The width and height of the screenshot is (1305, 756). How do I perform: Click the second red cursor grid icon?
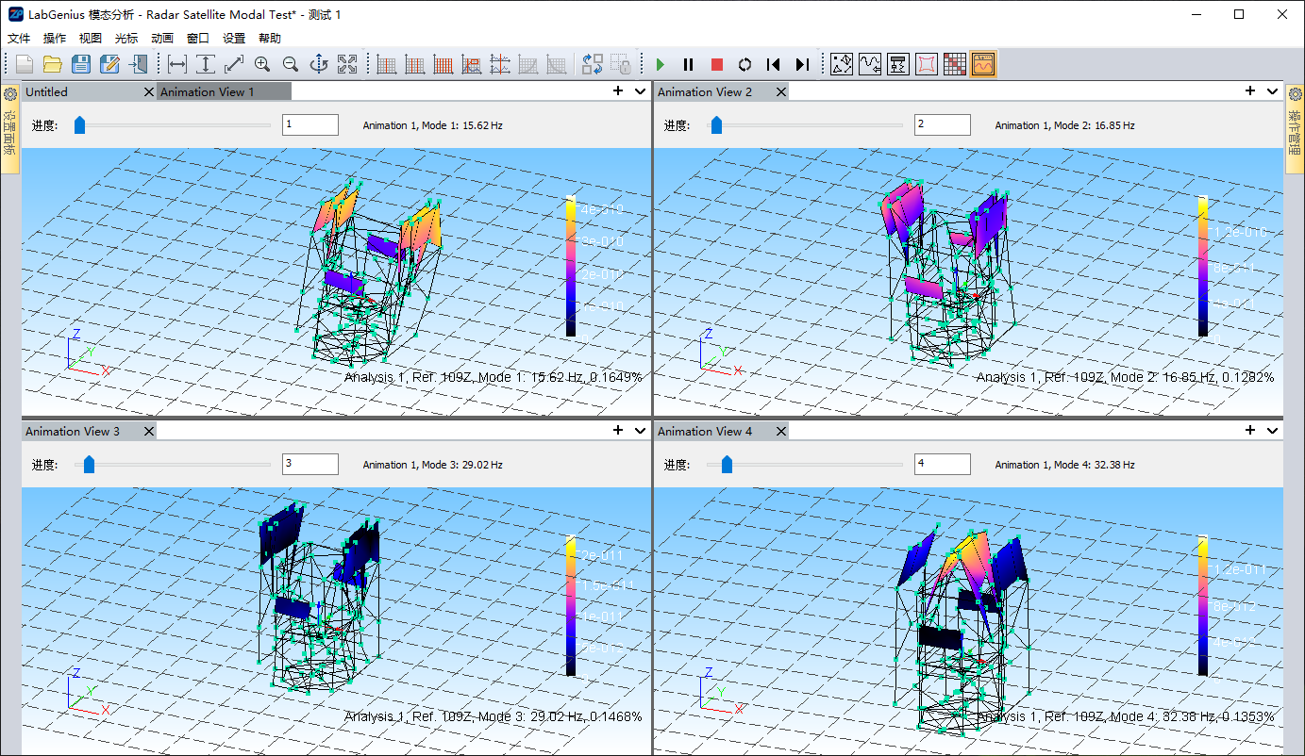(x=415, y=64)
